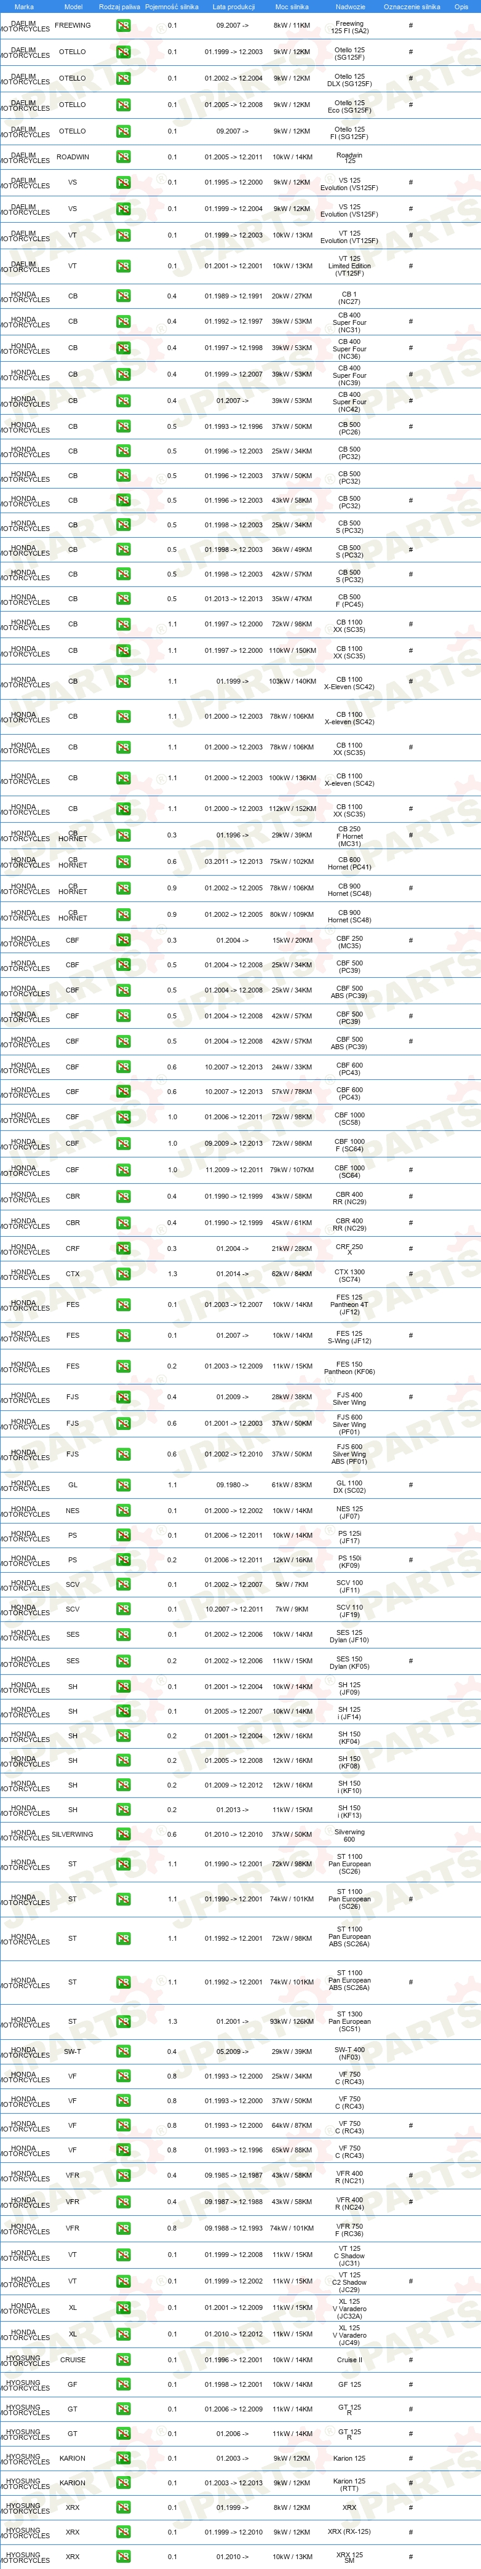Click the power value 93kW / 126KM
Screen dimensions: 481x2569
(292, 2021)
